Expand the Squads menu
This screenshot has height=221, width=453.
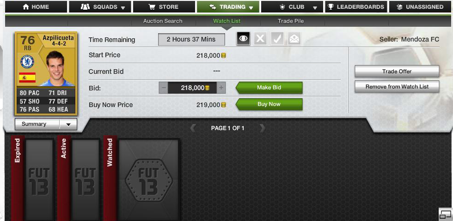100,7
